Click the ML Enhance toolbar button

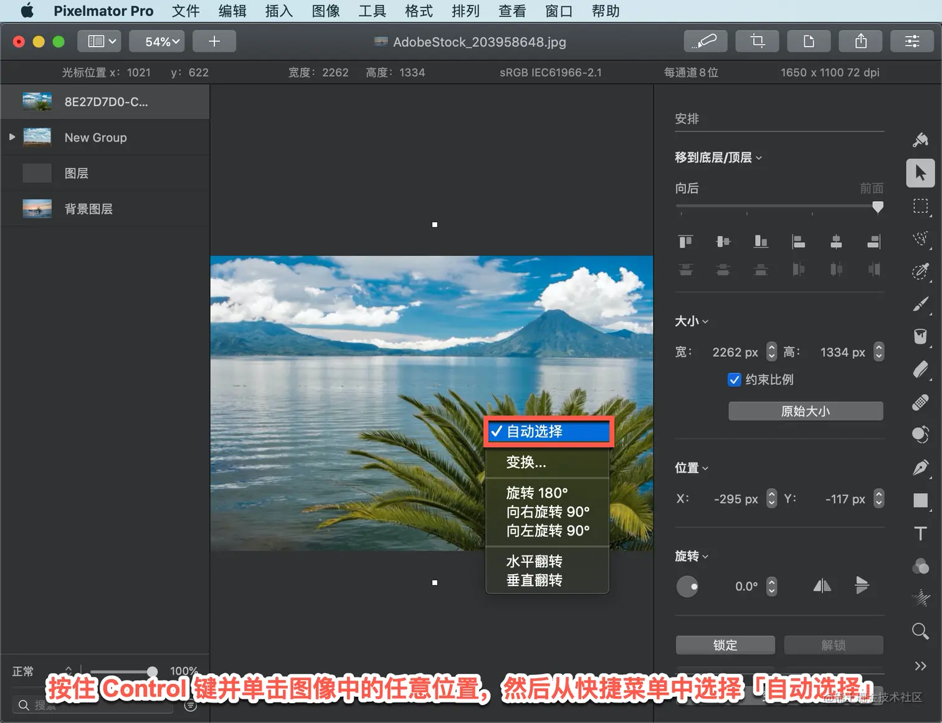click(x=705, y=41)
